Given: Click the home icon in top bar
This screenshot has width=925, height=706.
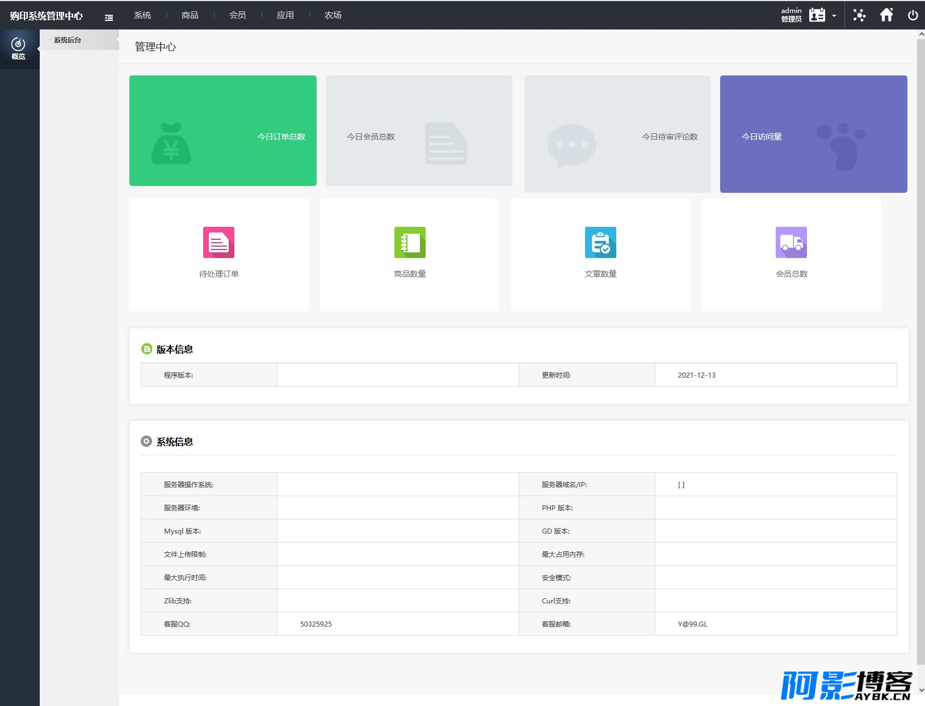Looking at the screenshot, I should point(886,15).
